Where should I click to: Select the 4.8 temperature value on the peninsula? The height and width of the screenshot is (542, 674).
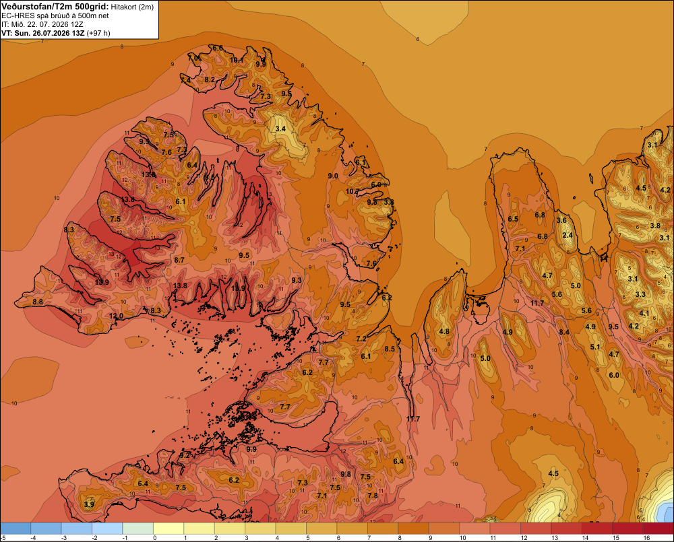point(444,331)
